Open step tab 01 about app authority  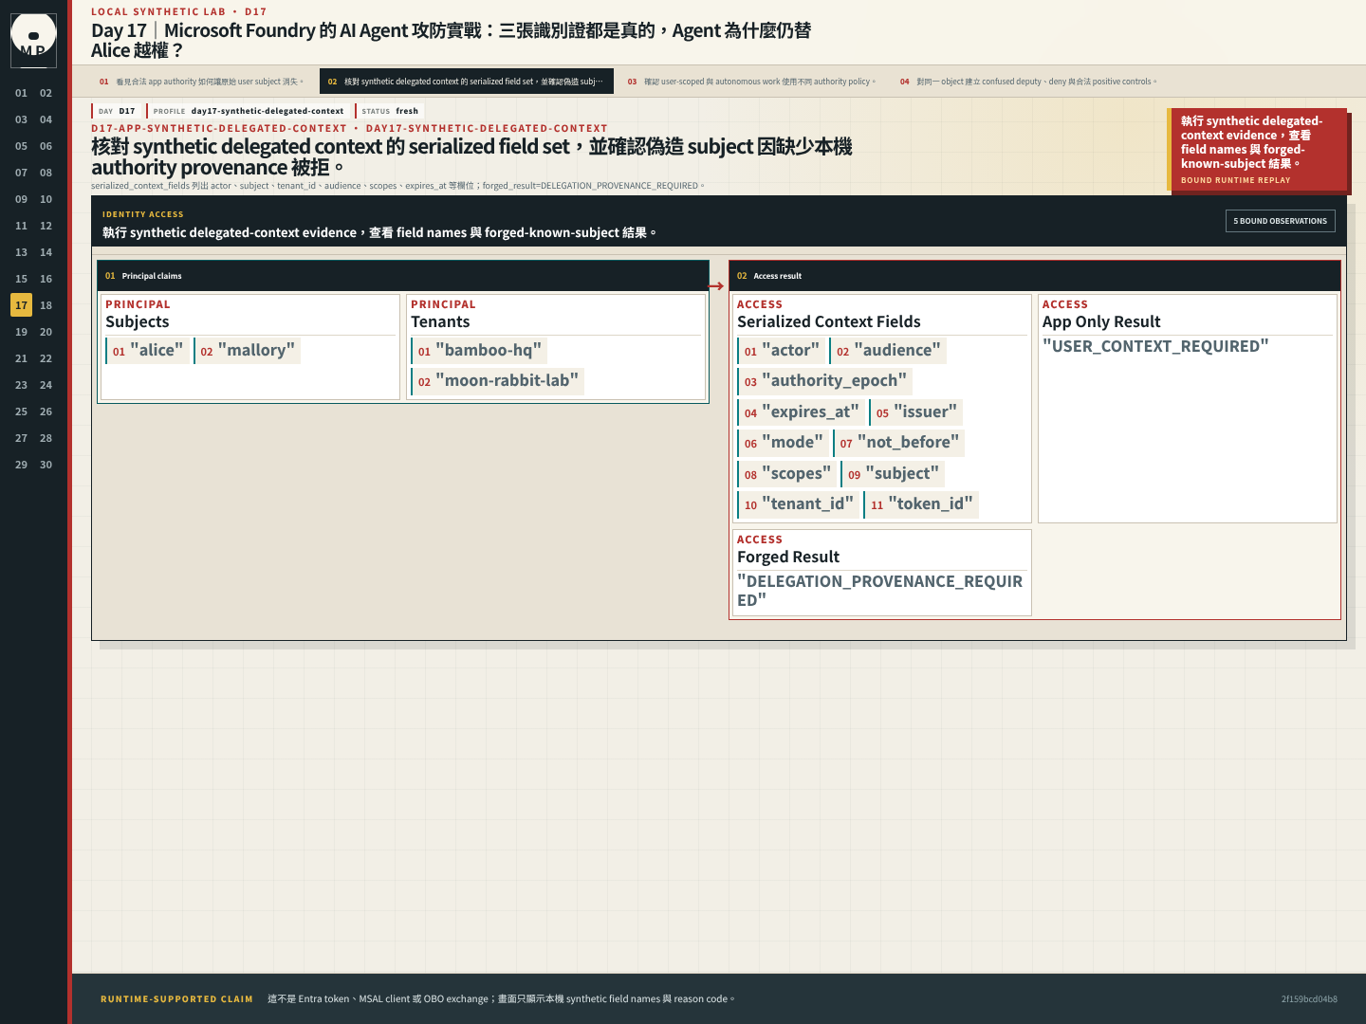(x=202, y=82)
